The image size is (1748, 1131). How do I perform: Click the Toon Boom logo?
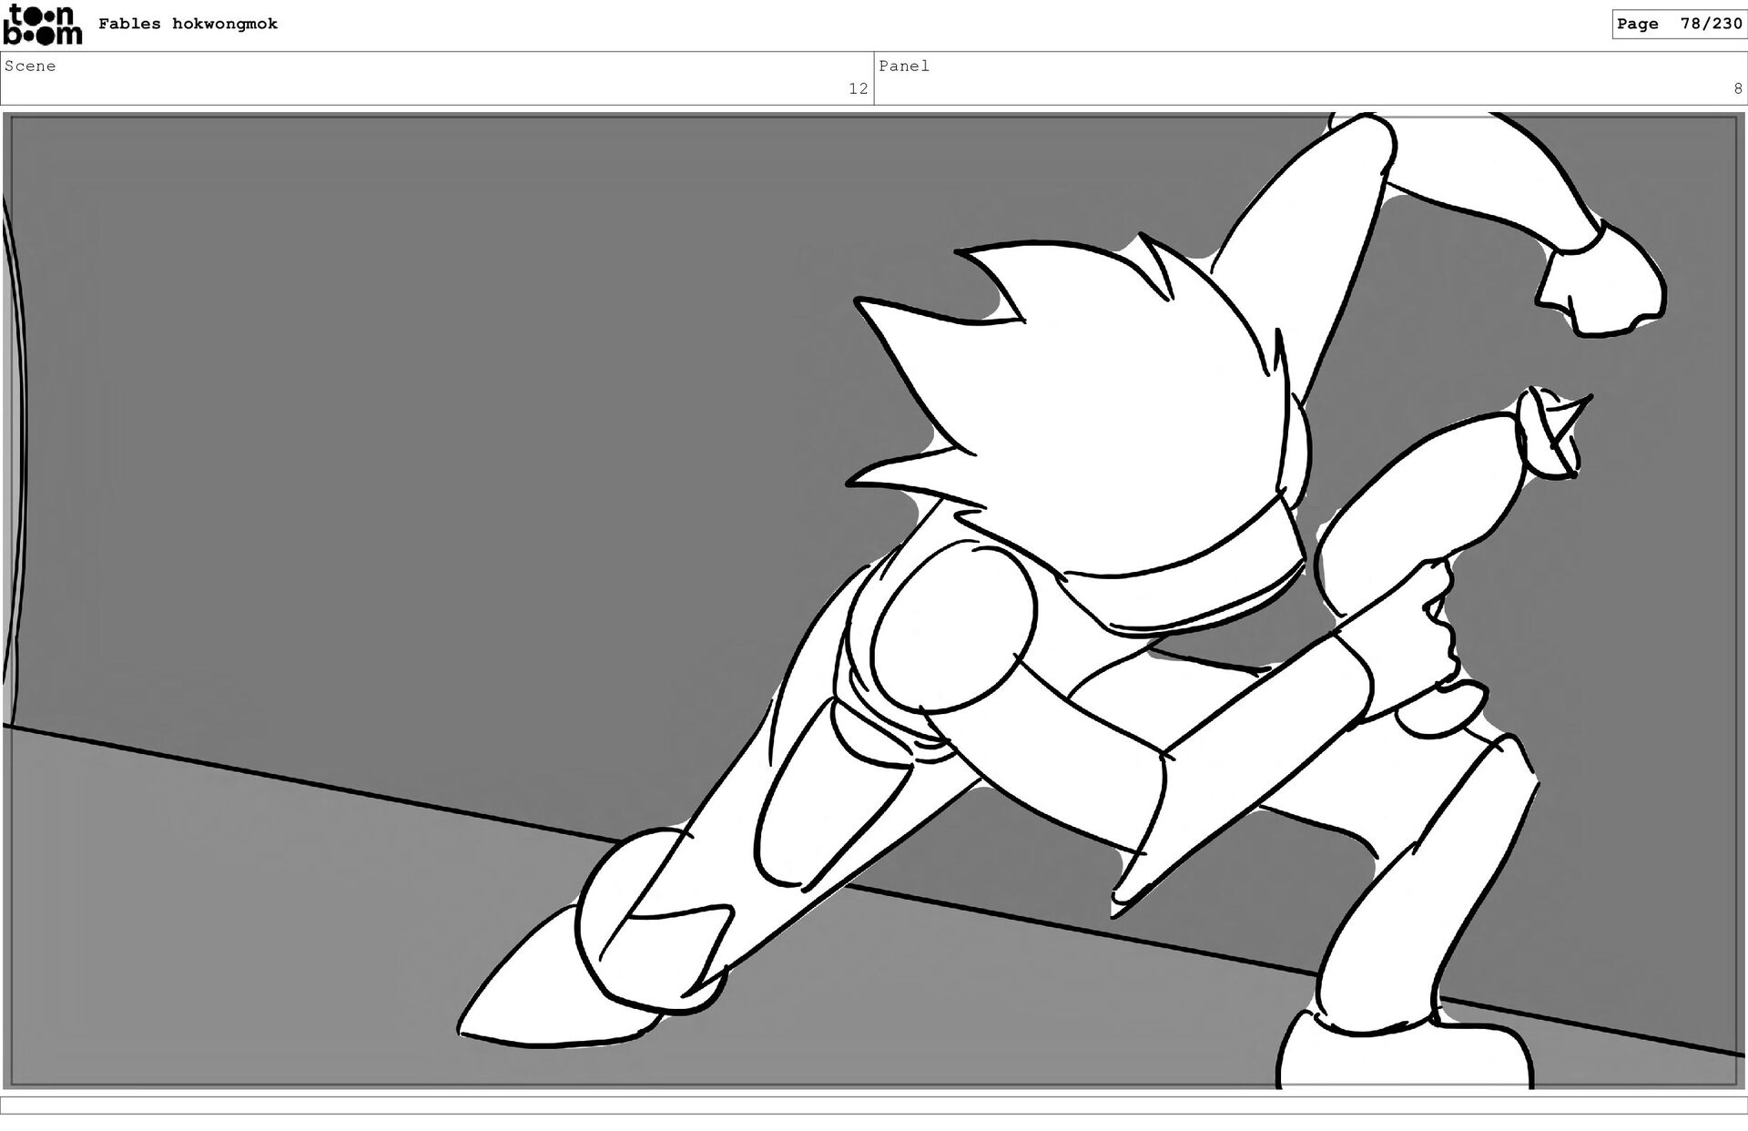pos(43,25)
